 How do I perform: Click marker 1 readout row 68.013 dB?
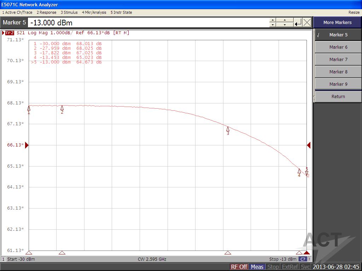click(68, 43)
